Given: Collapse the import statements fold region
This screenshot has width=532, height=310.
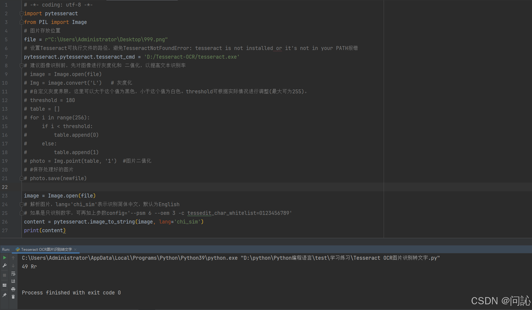Looking at the screenshot, I should 21,13.
